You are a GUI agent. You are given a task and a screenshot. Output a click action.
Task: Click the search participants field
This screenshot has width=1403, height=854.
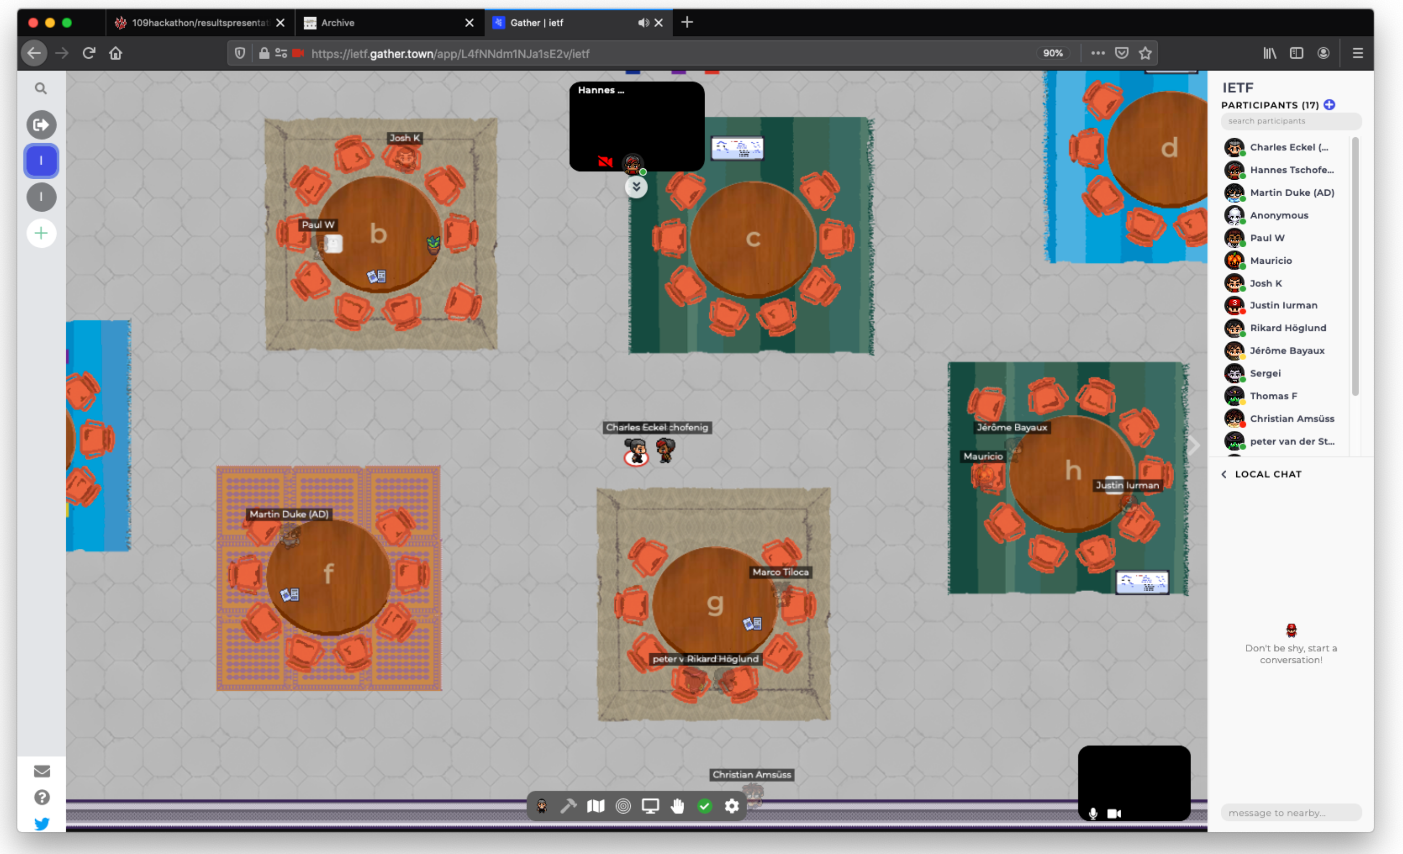coord(1290,121)
